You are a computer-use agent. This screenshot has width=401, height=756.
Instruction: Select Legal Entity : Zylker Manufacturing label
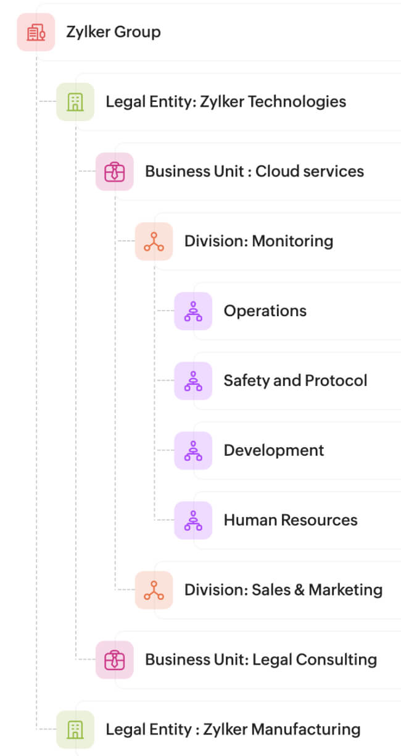(x=233, y=729)
